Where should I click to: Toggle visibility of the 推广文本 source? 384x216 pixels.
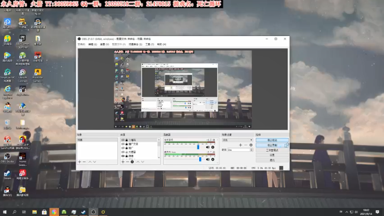coord(123,144)
